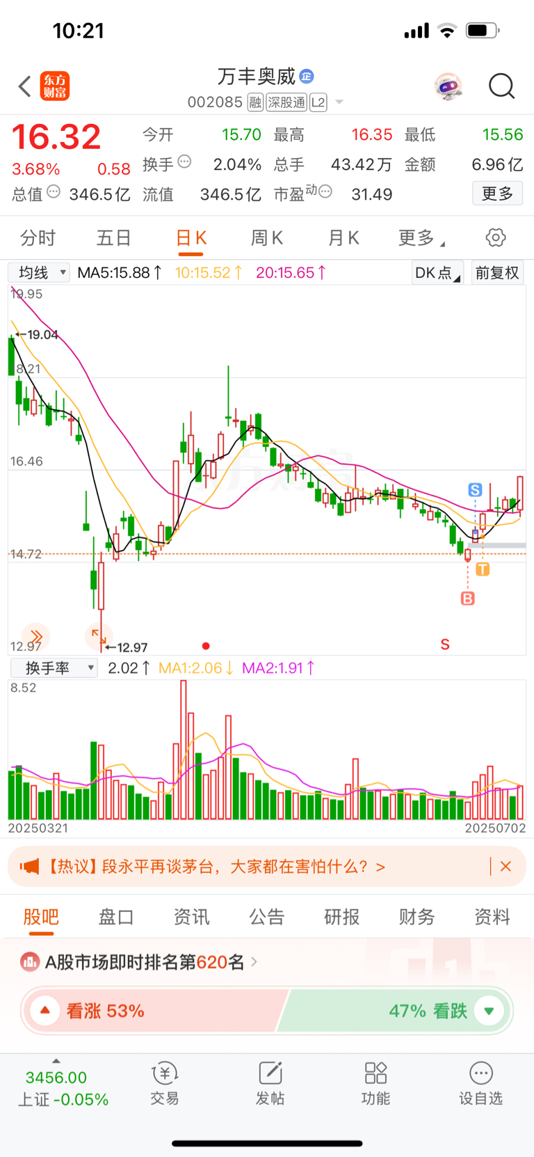
Task: Switch to the 周K tab
Action: pos(266,238)
